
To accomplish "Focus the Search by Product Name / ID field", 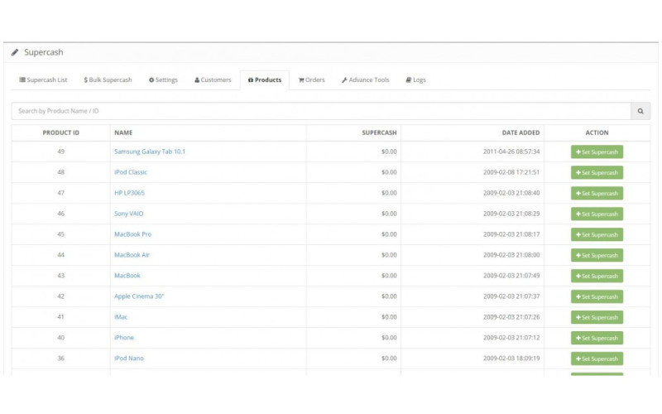I will click(321, 111).
